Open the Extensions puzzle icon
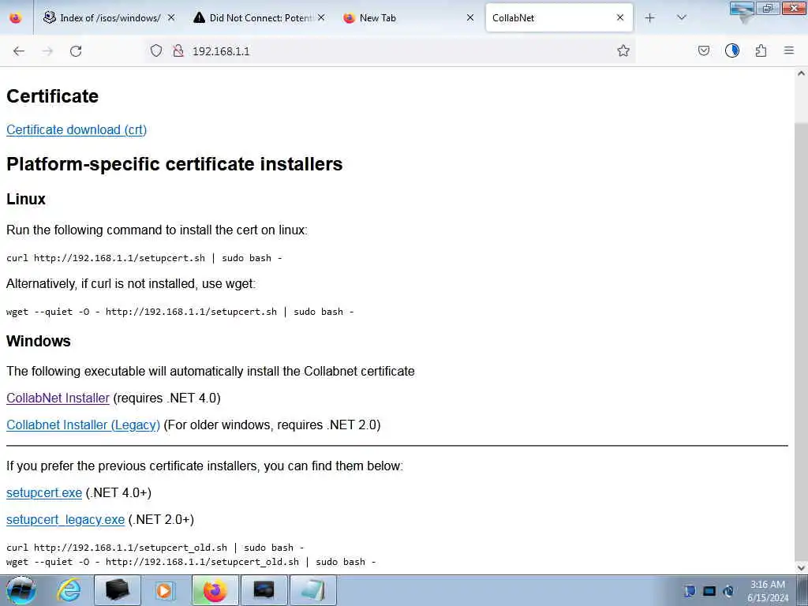Screen dimensions: 808x606 pos(761,50)
